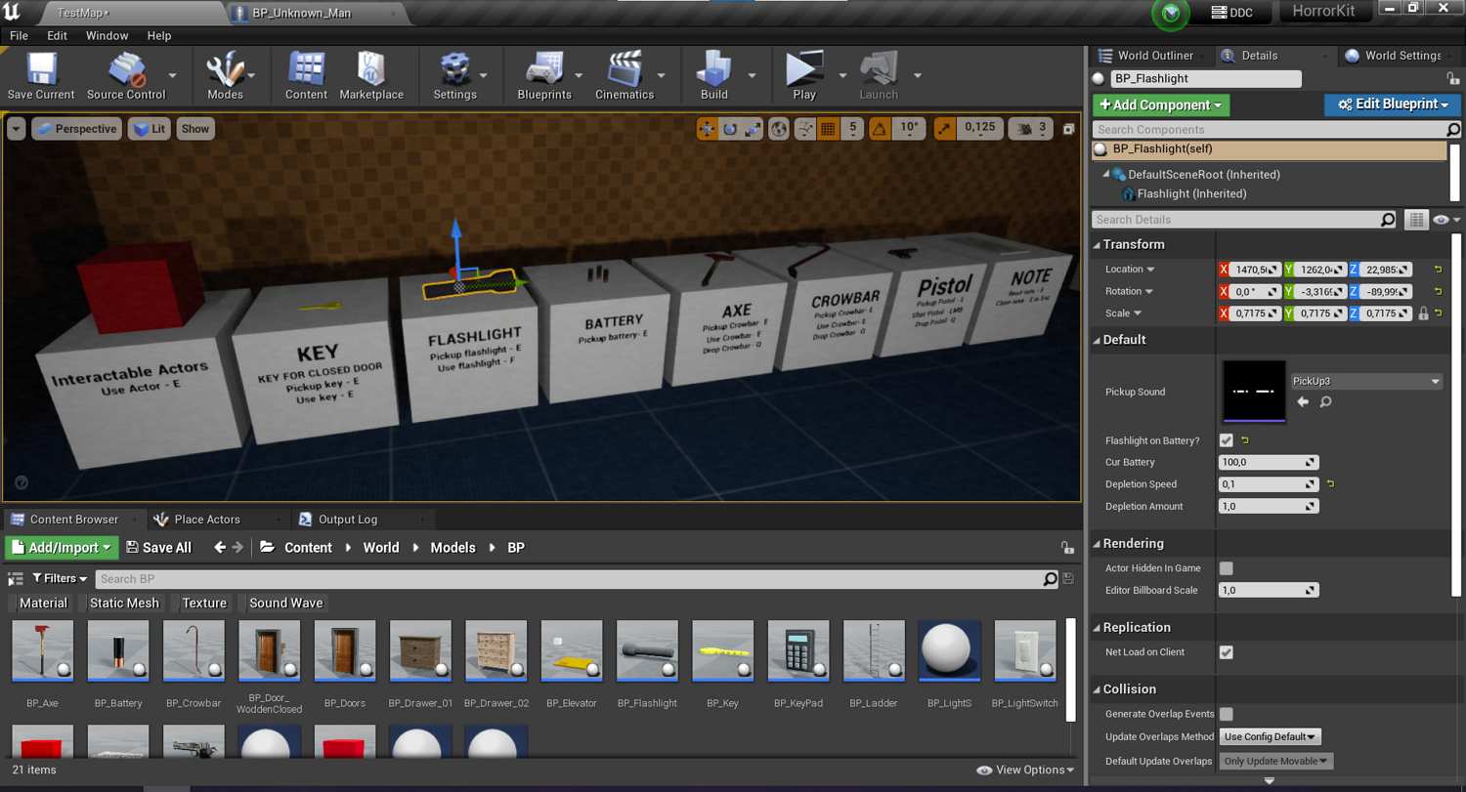The width and height of the screenshot is (1466, 792).
Task: Toggle the Flashlight on Battery checkbox
Action: pos(1226,440)
